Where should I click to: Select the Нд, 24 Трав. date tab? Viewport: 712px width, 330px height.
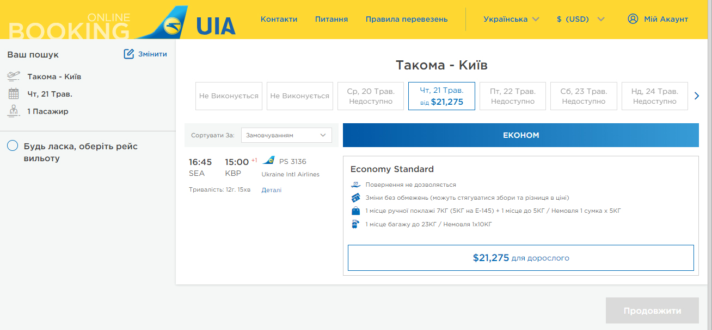pos(655,96)
